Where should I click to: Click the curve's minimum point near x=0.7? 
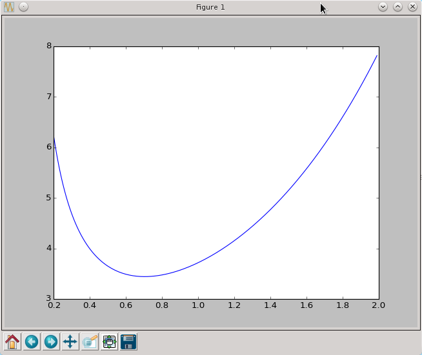tap(145, 276)
